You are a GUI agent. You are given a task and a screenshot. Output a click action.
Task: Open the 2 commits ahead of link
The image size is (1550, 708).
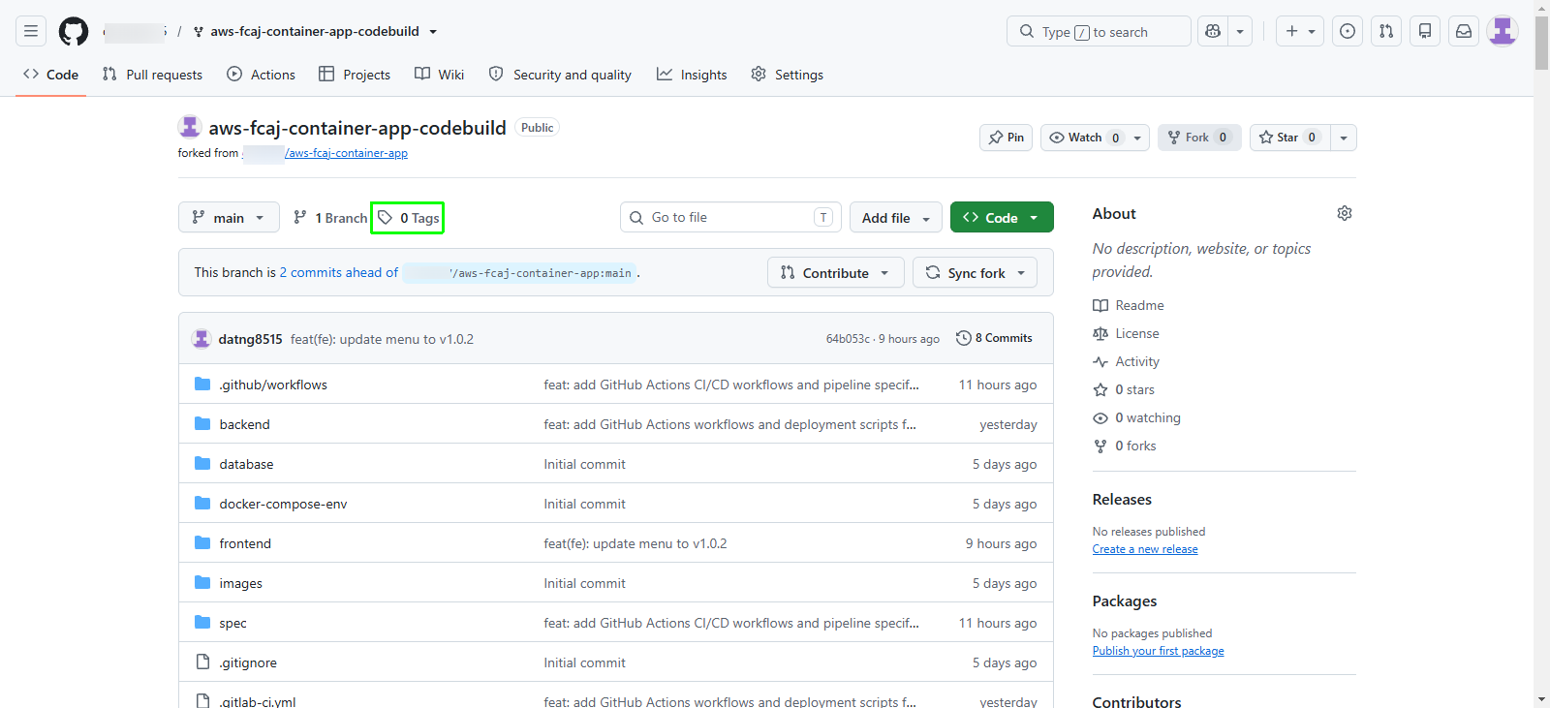click(x=339, y=272)
